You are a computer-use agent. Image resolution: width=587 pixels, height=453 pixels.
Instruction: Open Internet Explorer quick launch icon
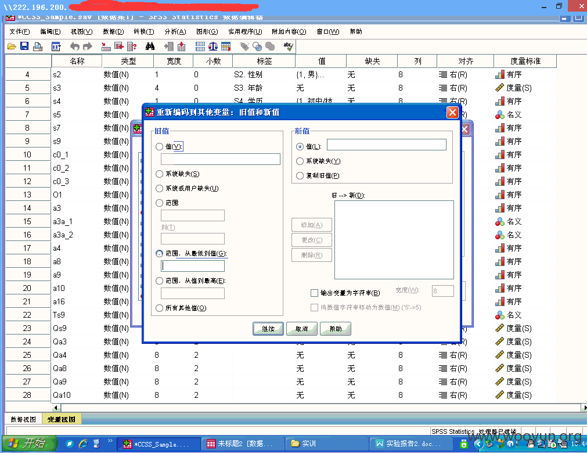(x=83, y=444)
